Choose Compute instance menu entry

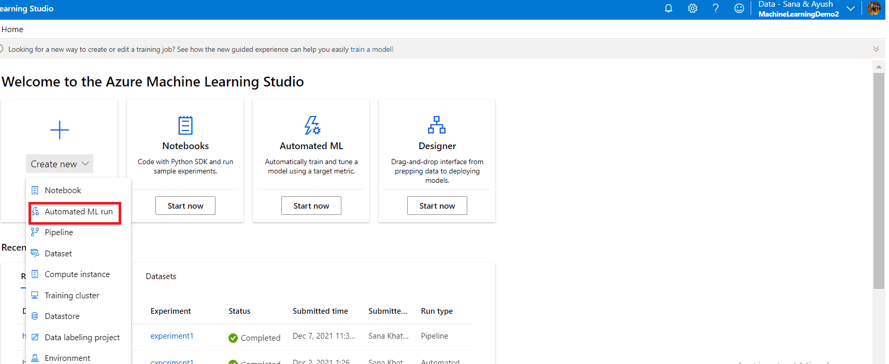click(x=78, y=274)
